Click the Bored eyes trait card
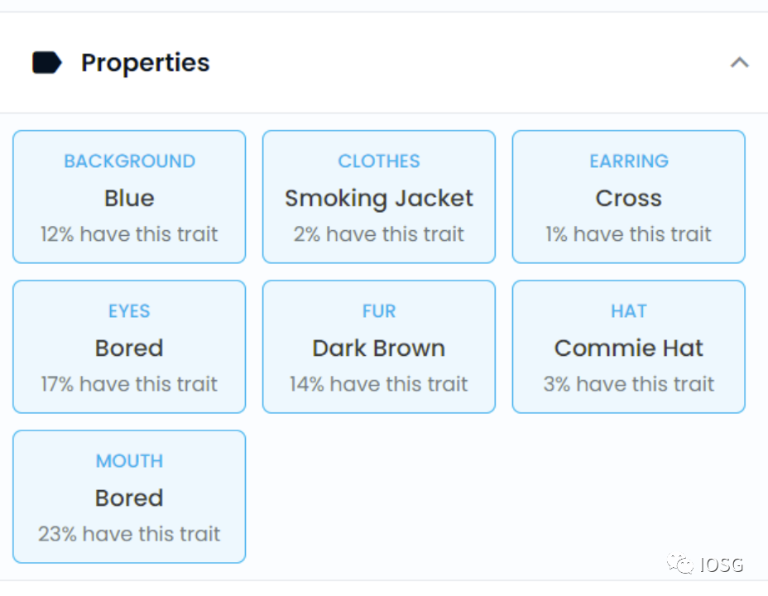The height and width of the screenshot is (596, 768). 129,348
